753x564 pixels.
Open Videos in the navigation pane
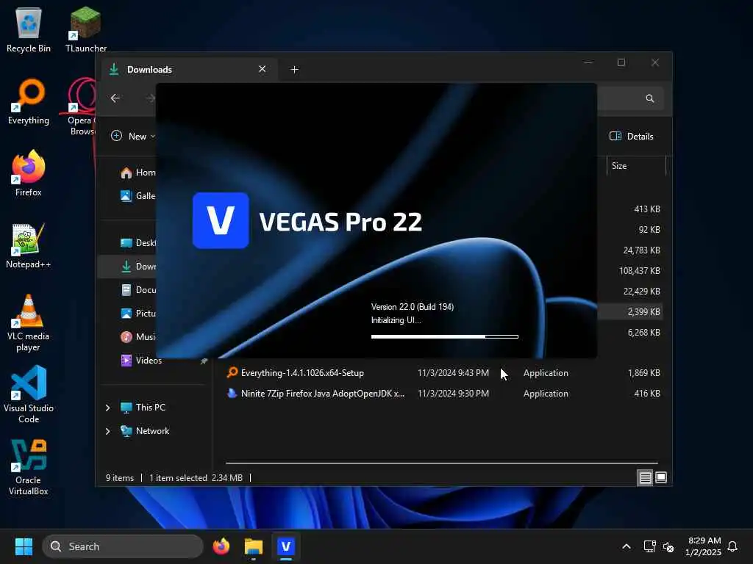141,360
